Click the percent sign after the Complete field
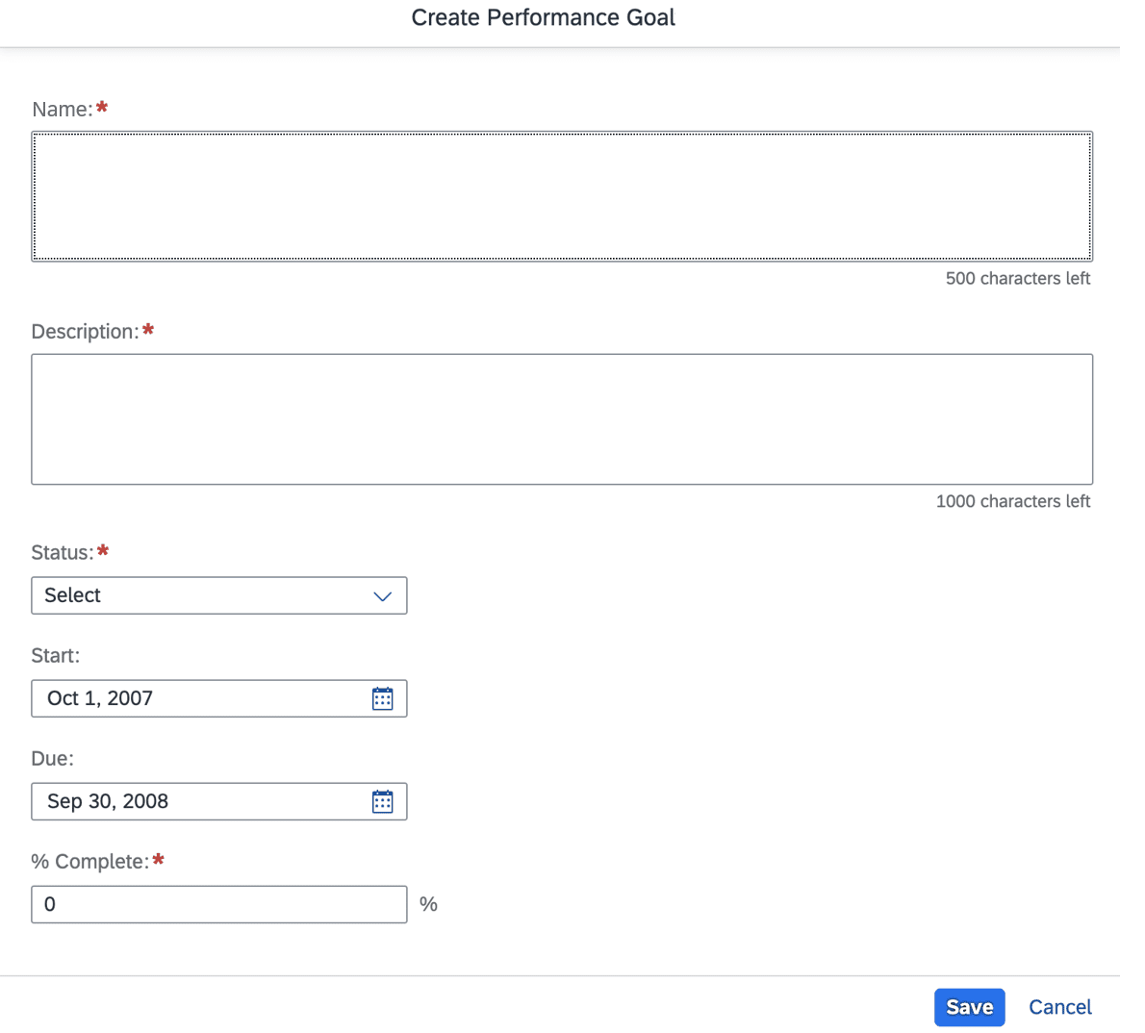 point(429,904)
